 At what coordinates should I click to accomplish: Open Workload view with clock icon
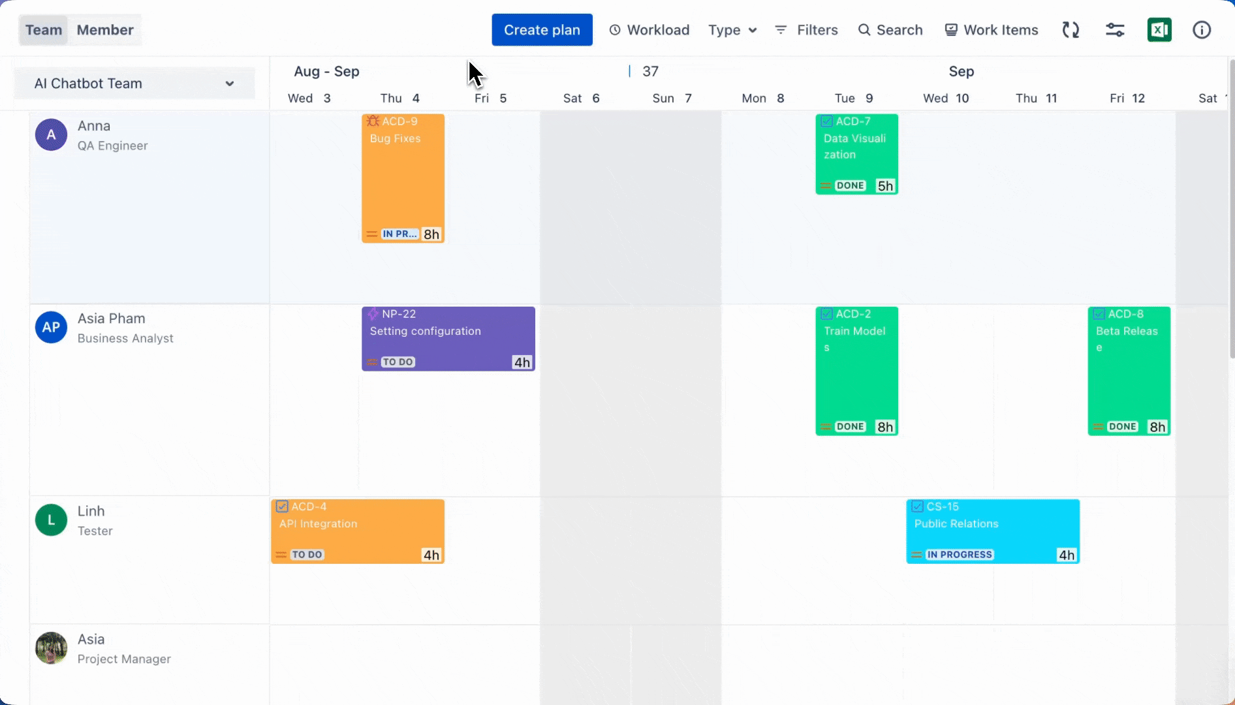click(649, 30)
